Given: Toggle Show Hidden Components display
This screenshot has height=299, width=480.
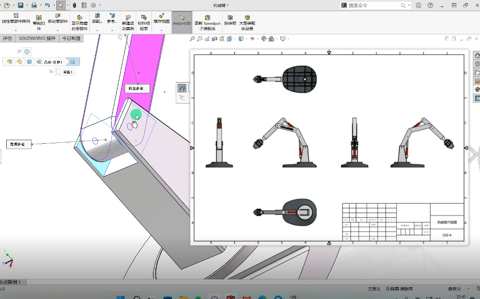Looking at the screenshot, I should click(x=79, y=21).
